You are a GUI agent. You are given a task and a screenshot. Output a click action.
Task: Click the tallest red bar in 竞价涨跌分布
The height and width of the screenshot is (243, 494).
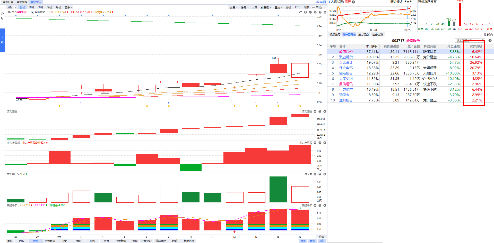coord(460,14)
